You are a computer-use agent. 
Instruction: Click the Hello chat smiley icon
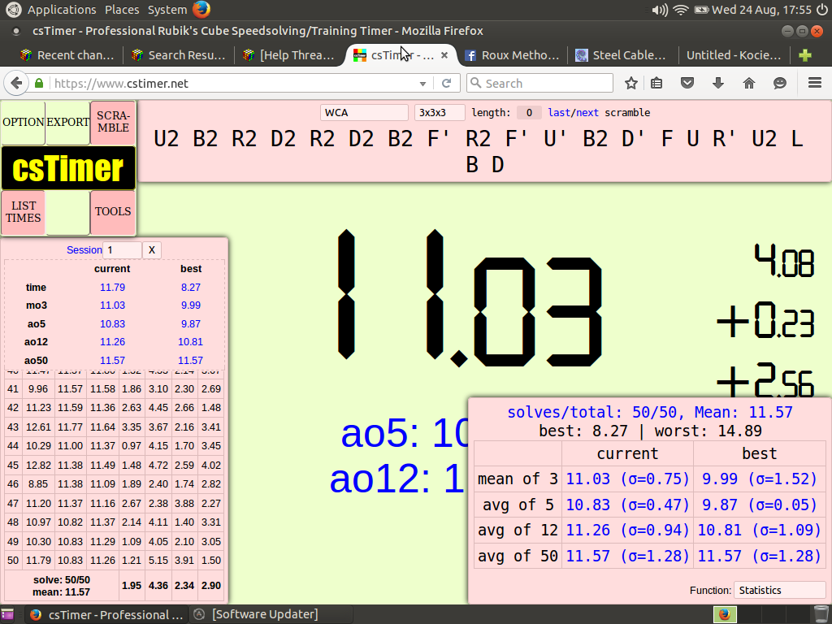click(779, 84)
